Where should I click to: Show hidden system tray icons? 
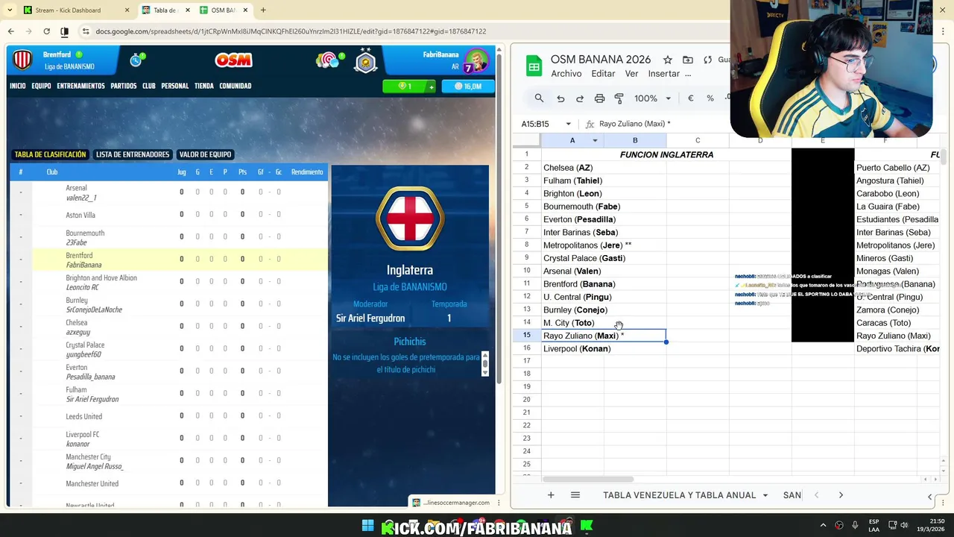click(x=824, y=526)
